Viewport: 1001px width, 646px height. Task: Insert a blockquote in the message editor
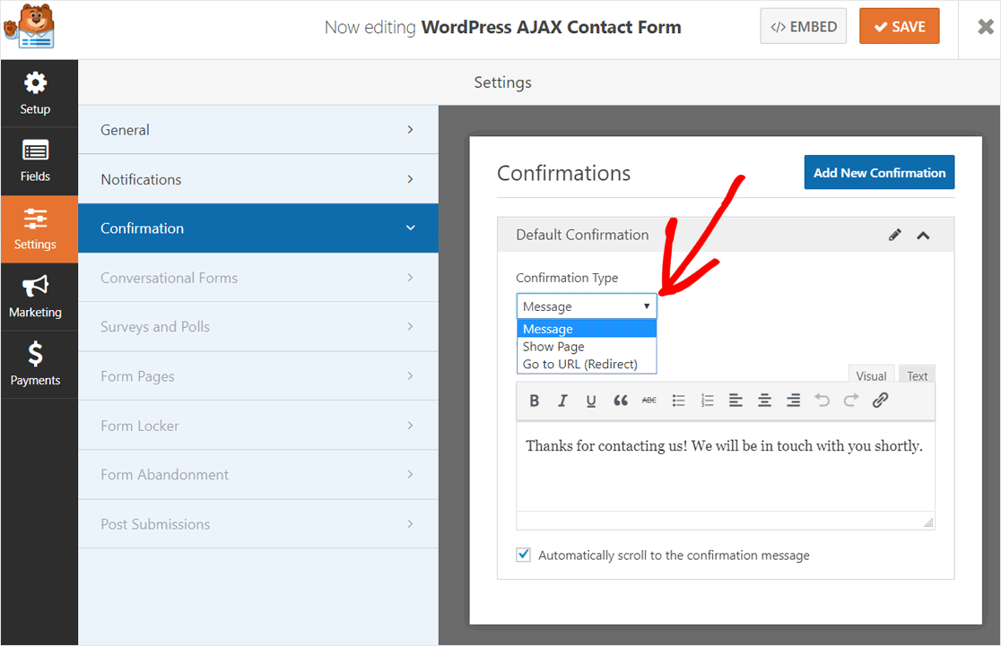point(621,401)
